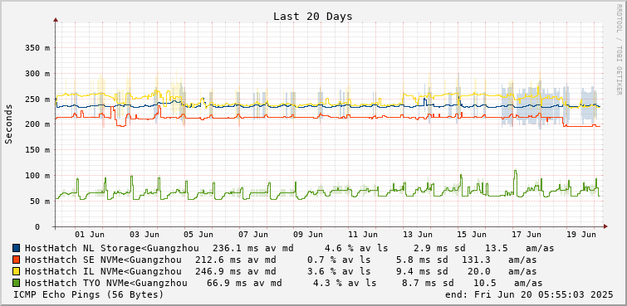This screenshot has width=627, height=306.
Task: Click the '66.9 ms av md' value
Action: tap(244, 284)
